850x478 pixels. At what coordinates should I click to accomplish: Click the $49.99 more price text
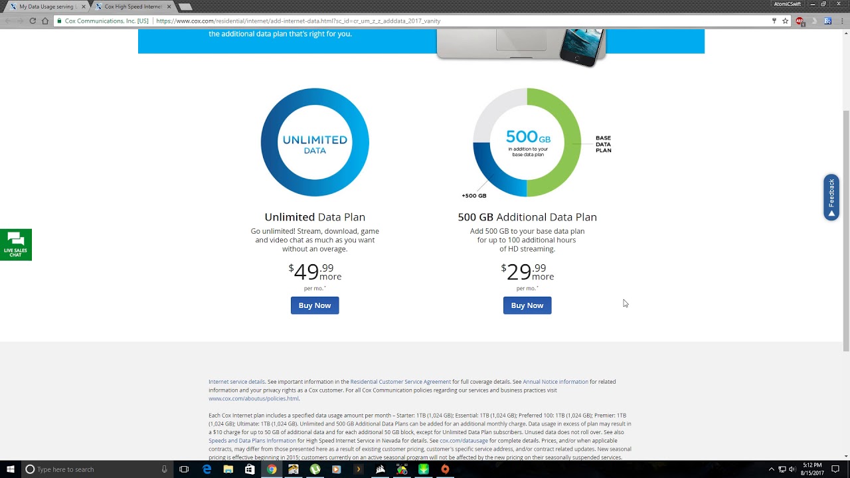(315, 272)
